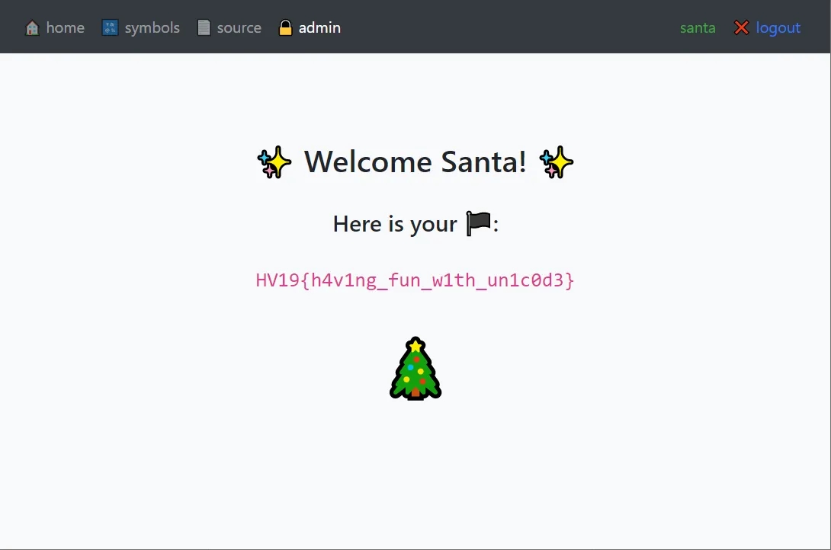Click the Christmas tree emoji
Viewport: 831px width, 550px height.
(x=415, y=369)
